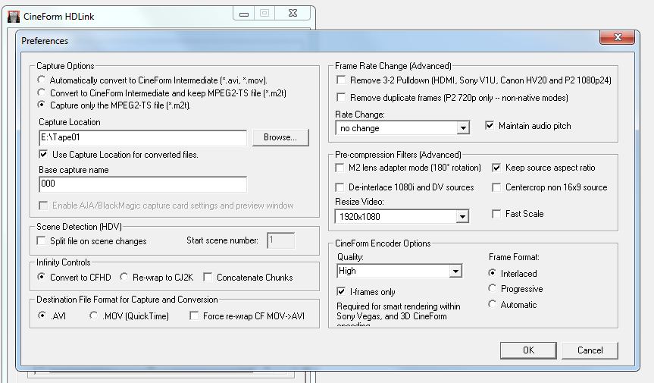Select Convert and keep MPEG2-TS file option
The width and height of the screenshot is (654, 383).
[x=41, y=93]
